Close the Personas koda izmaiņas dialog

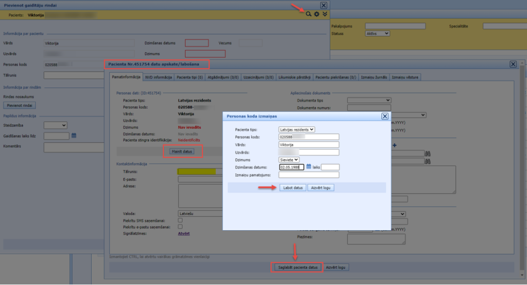tap(384, 116)
